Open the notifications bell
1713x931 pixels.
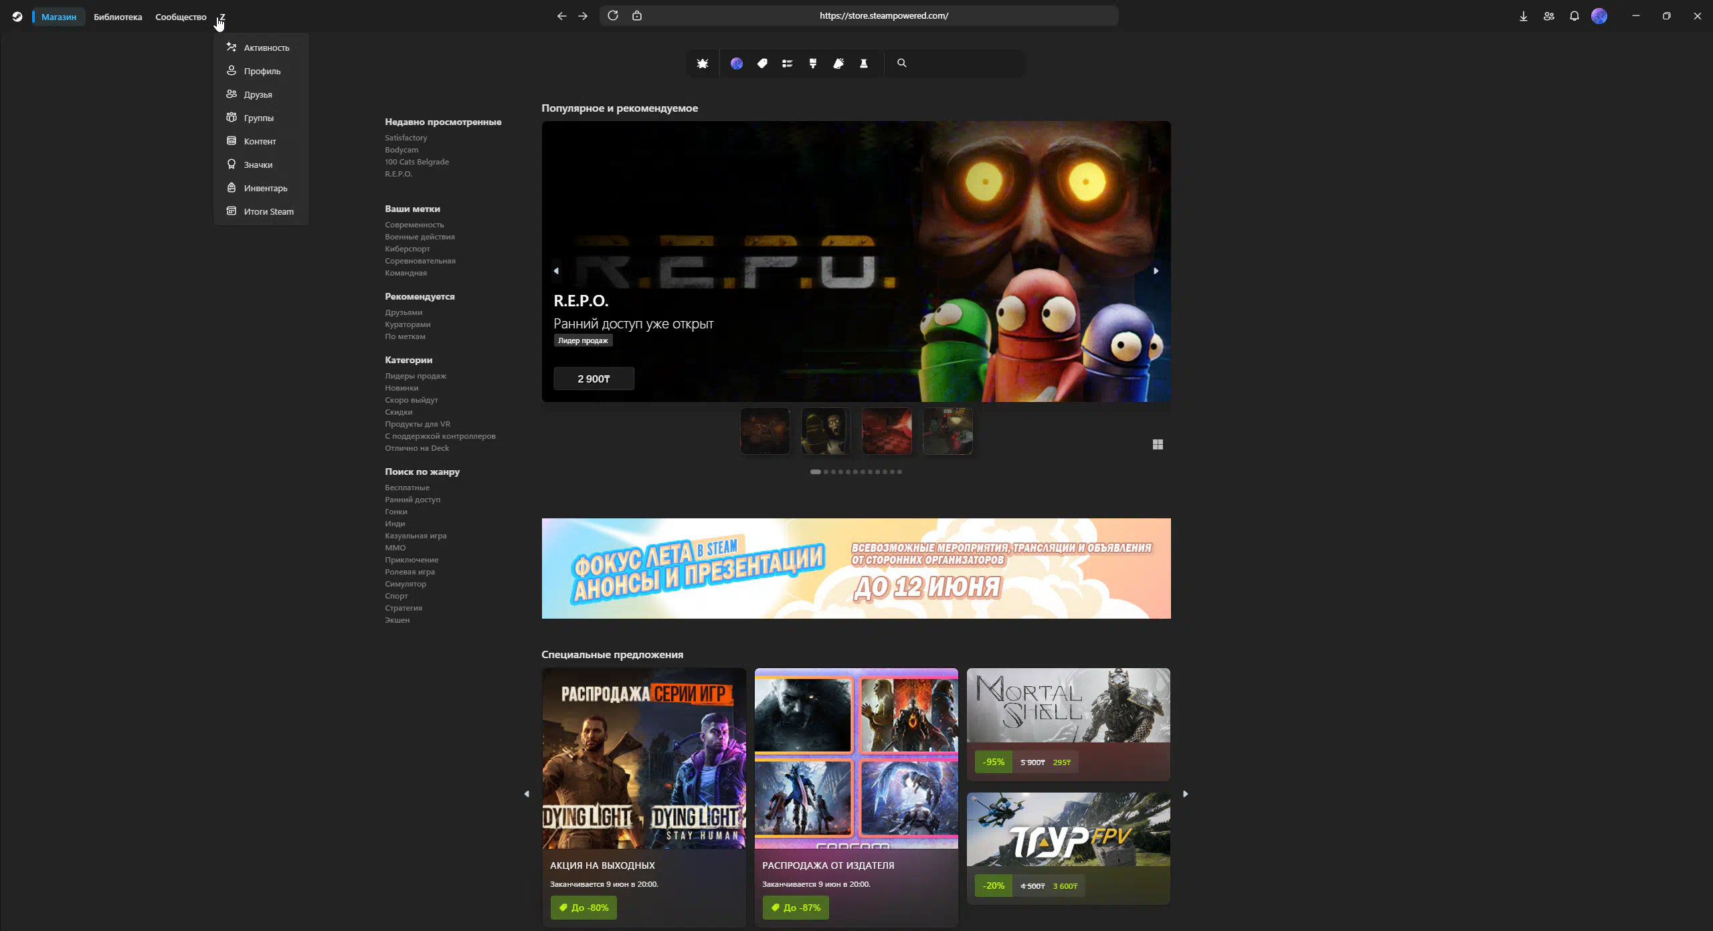click(x=1574, y=16)
